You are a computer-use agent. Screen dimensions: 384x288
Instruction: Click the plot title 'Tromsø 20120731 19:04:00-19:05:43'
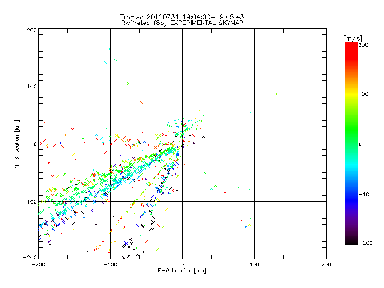click(x=182, y=17)
